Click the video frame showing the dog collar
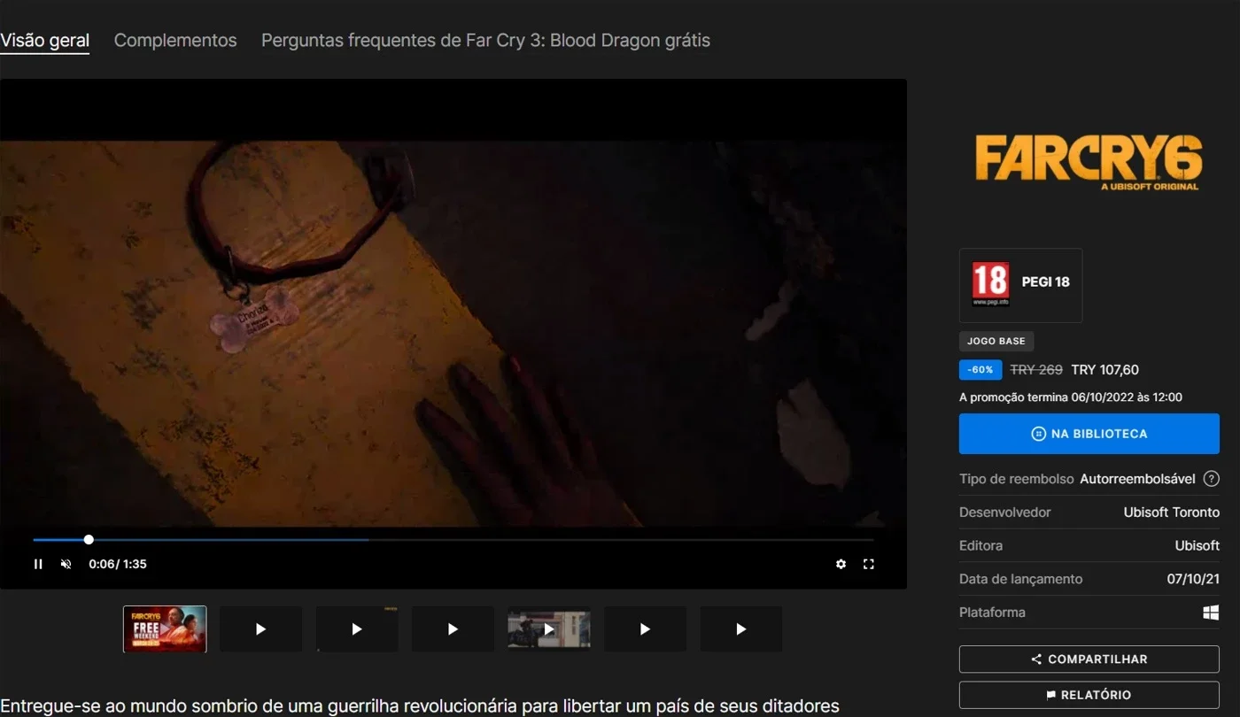This screenshot has width=1240, height=717. (x=453, y=334)
